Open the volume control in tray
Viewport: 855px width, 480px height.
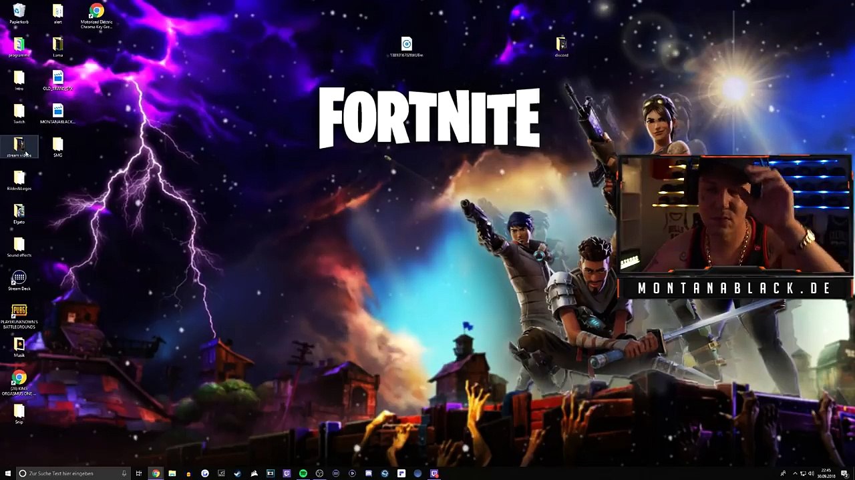811,473
